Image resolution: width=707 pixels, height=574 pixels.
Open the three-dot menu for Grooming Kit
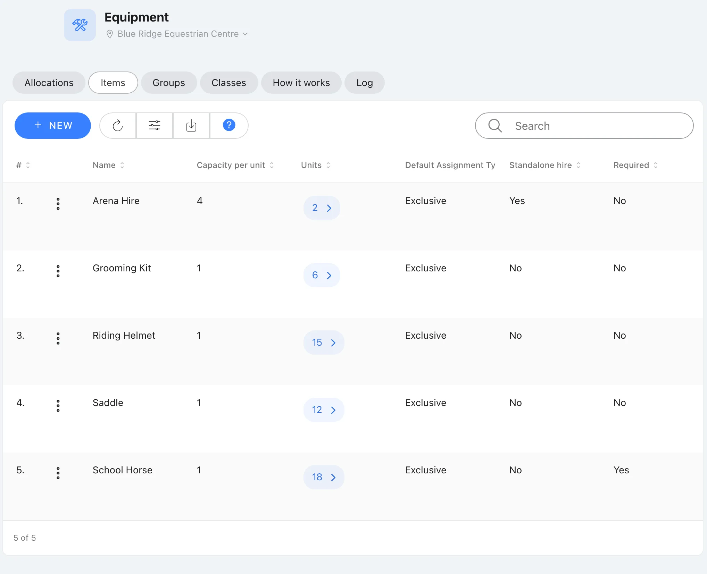58,271
